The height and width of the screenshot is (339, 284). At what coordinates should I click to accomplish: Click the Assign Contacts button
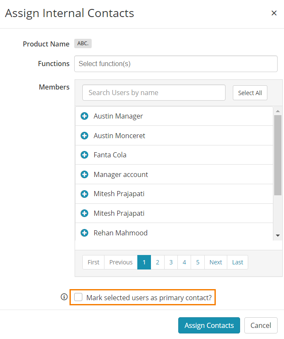209,325
